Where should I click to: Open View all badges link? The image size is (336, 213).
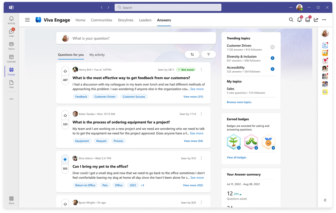pyautogui.click(x=236, y=157)
